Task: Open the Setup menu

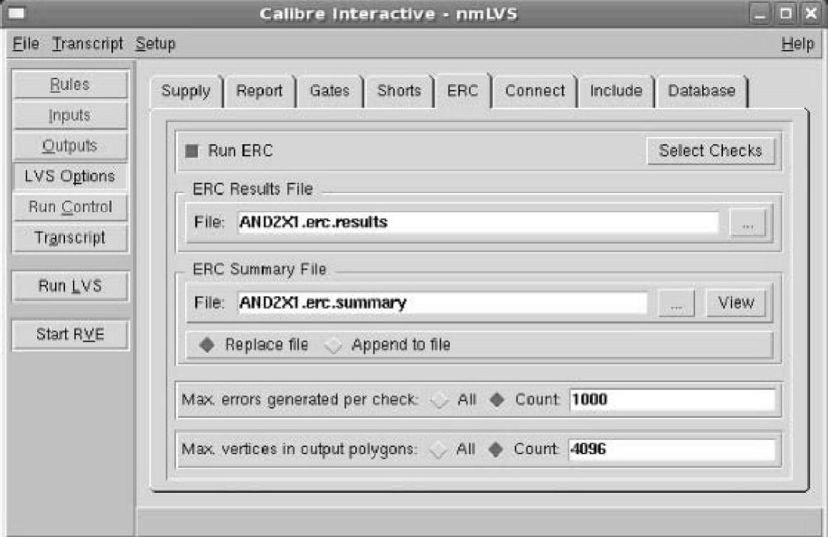Action: (x=155, y=44)
